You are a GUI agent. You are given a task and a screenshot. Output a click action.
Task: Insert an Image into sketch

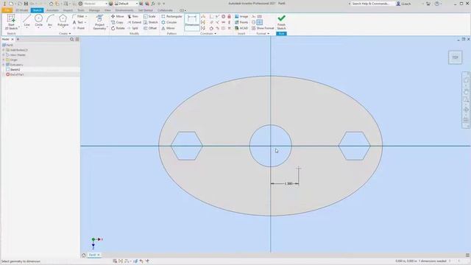pos(241,16)
